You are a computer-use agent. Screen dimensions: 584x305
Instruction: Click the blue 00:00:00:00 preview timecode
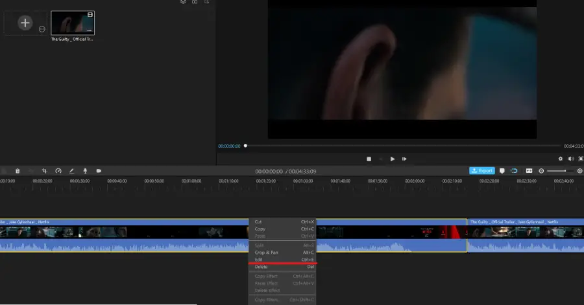[229, 146]
